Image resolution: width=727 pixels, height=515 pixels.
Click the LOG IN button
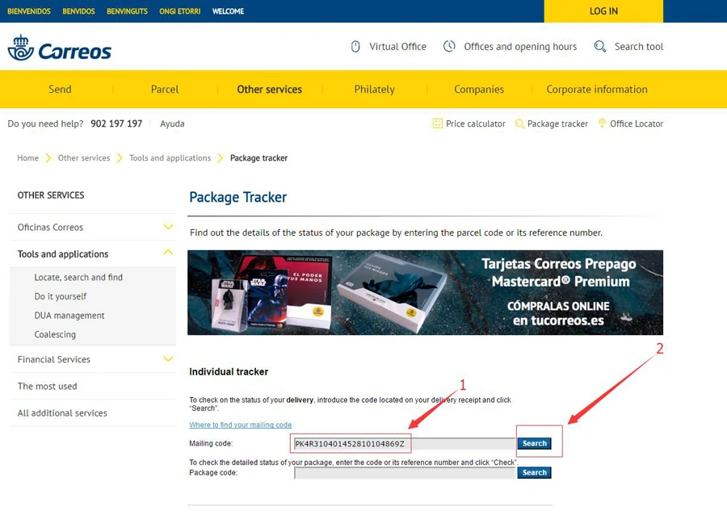click(603, 11)
